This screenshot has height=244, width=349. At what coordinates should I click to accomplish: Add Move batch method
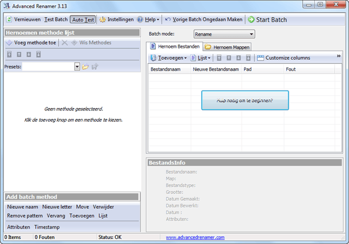(x=83, y=207)
